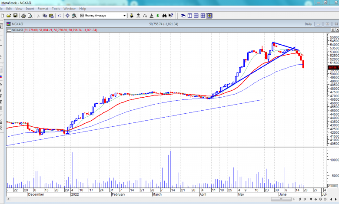Click the zoom magnifier chart icon
This screenshot has width=339, height=204.
74,16
